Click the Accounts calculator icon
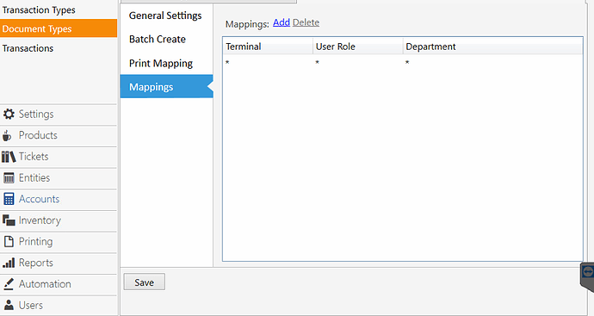The width and height of the screenshot is (594, 316). coord(9,199)
